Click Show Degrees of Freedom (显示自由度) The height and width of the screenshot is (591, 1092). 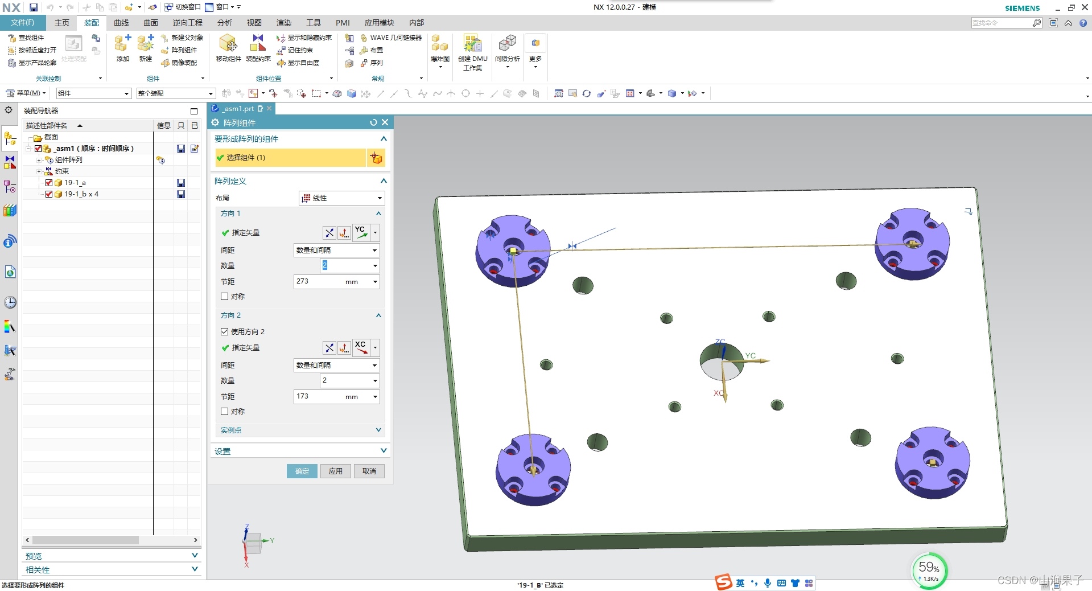[298, 63]
